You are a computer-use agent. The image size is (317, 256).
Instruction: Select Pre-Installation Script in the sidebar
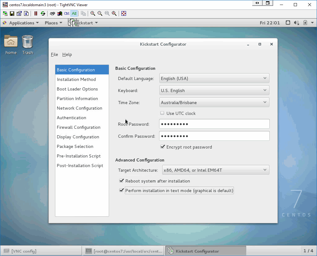pos(82,156)
